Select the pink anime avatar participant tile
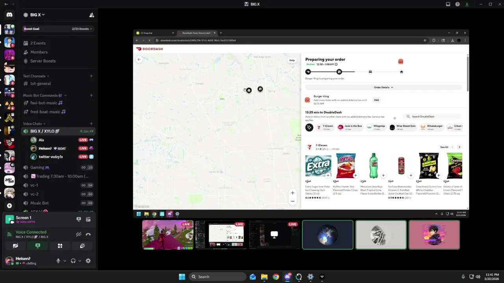The height and width of the screenshot is (283, 504). [434, 235]
